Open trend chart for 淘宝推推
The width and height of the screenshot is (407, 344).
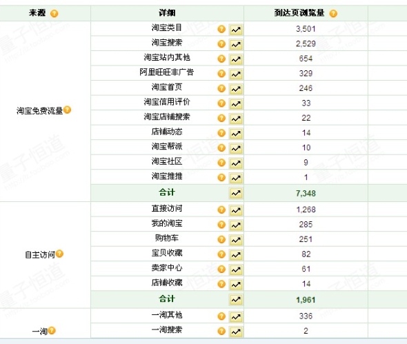(x=236, y=178)
